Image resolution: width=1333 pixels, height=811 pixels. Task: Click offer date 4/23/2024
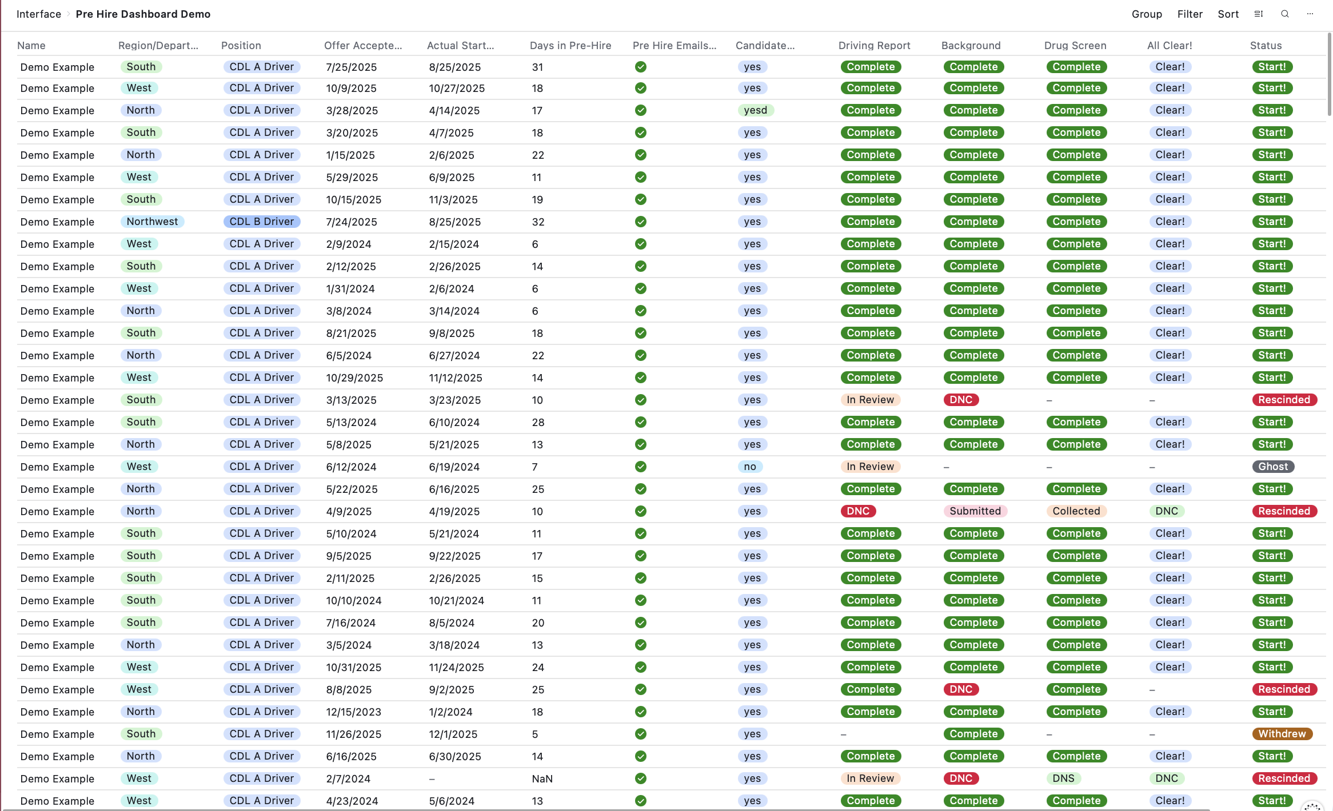click(x=352, y=801)
